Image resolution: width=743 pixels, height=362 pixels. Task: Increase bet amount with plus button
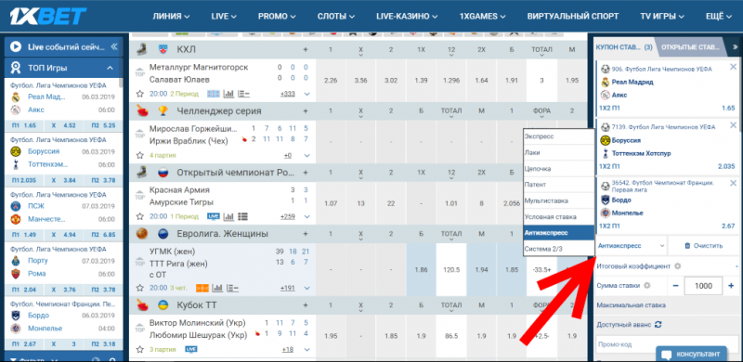(731, 286)
